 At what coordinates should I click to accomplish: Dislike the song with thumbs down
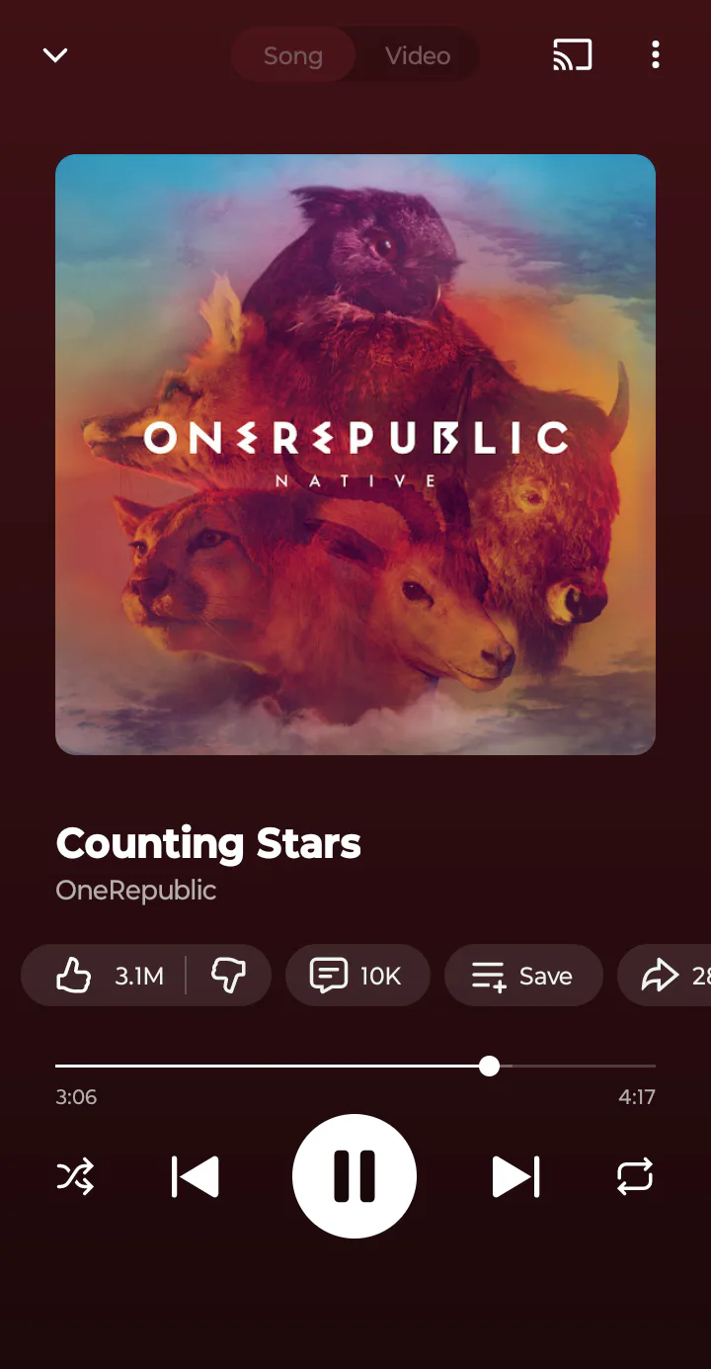click(x=228, y=977)
